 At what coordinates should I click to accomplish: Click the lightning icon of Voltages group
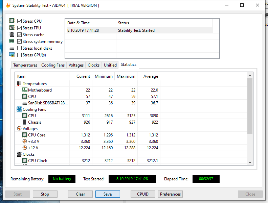(x=19, y=128)
